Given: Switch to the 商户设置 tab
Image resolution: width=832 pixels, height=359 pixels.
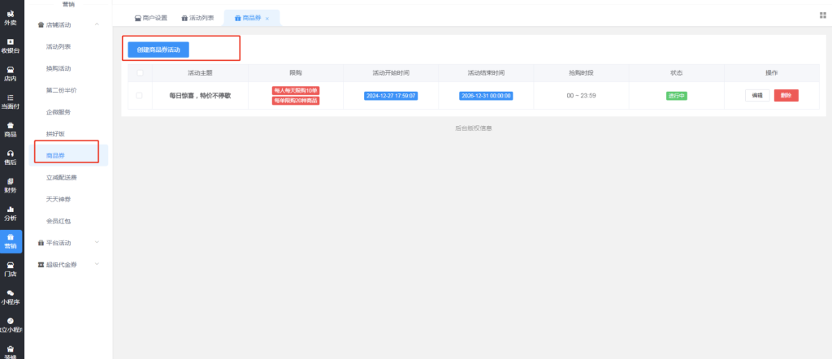Looking at the screenshot, I should (x=150, y=17).
